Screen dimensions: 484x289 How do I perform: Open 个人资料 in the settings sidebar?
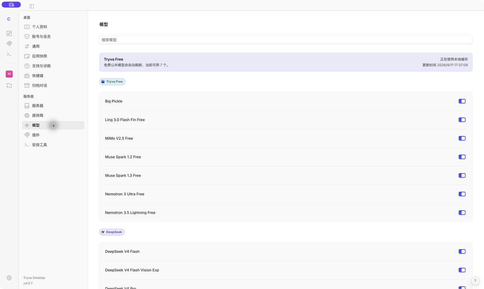coord(53,27)
